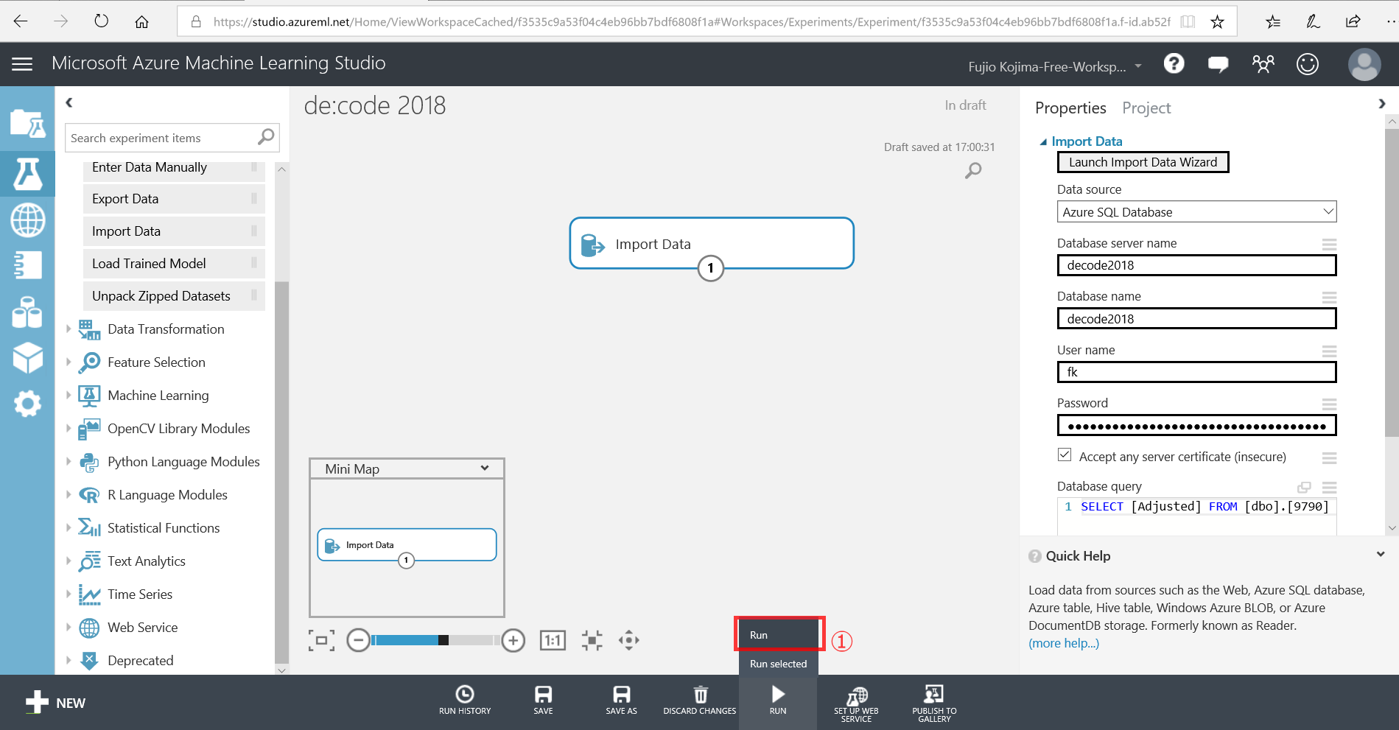Click the Import Data output port 1
Viewport: 1399px width, 730px height.
pos(711,268)
